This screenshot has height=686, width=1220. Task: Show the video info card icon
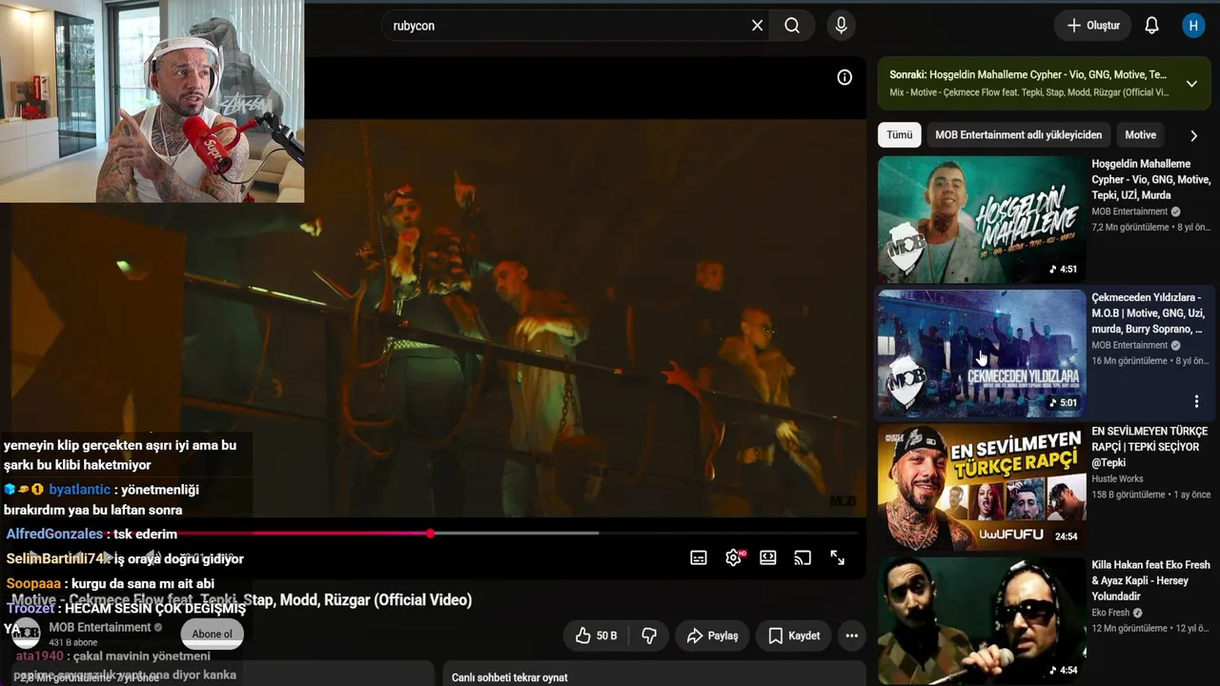pyautogui.click(x=844, y=77)
